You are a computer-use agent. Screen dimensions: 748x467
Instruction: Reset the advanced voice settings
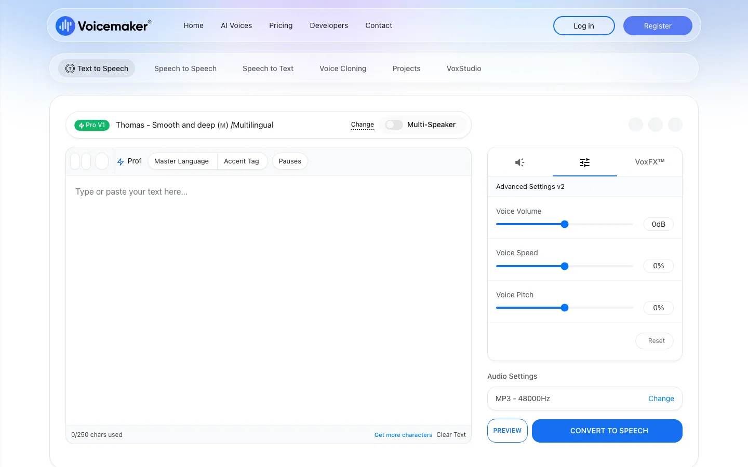[654, 341]
